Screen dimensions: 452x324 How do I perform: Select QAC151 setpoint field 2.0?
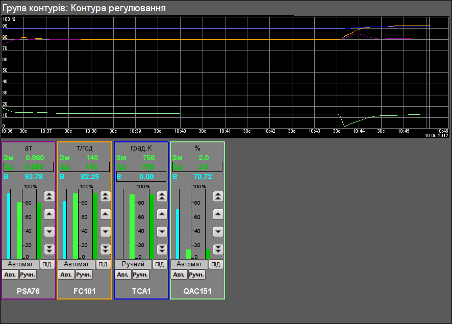tap(197, 167)
